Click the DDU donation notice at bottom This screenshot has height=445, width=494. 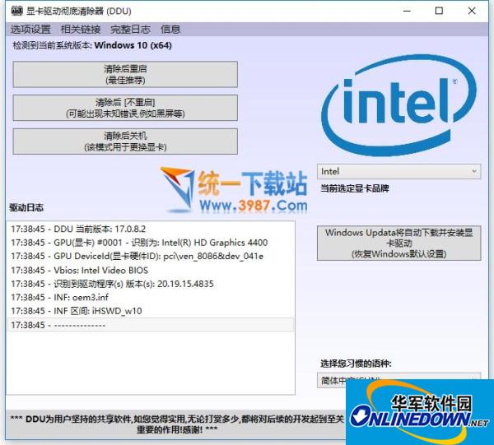click(177, 424)
